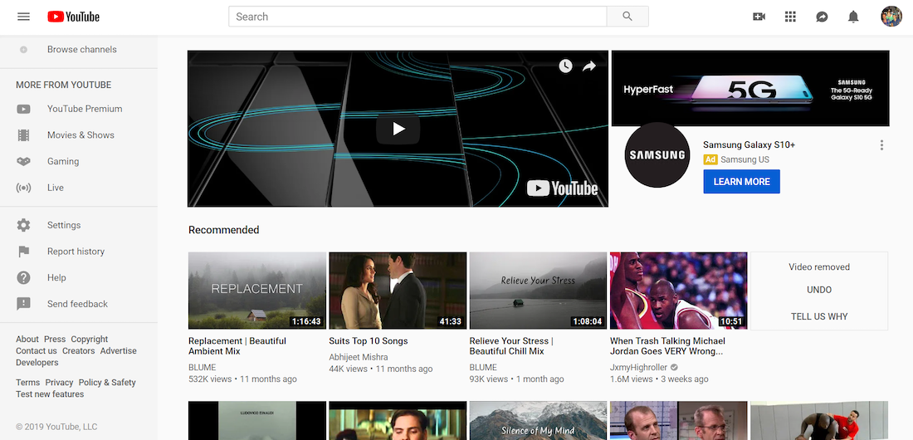The height and width of the screenshot is (440, 913).
Task: Click inside the Search input field
Action: pyautogui.click(x=417, y=17)
